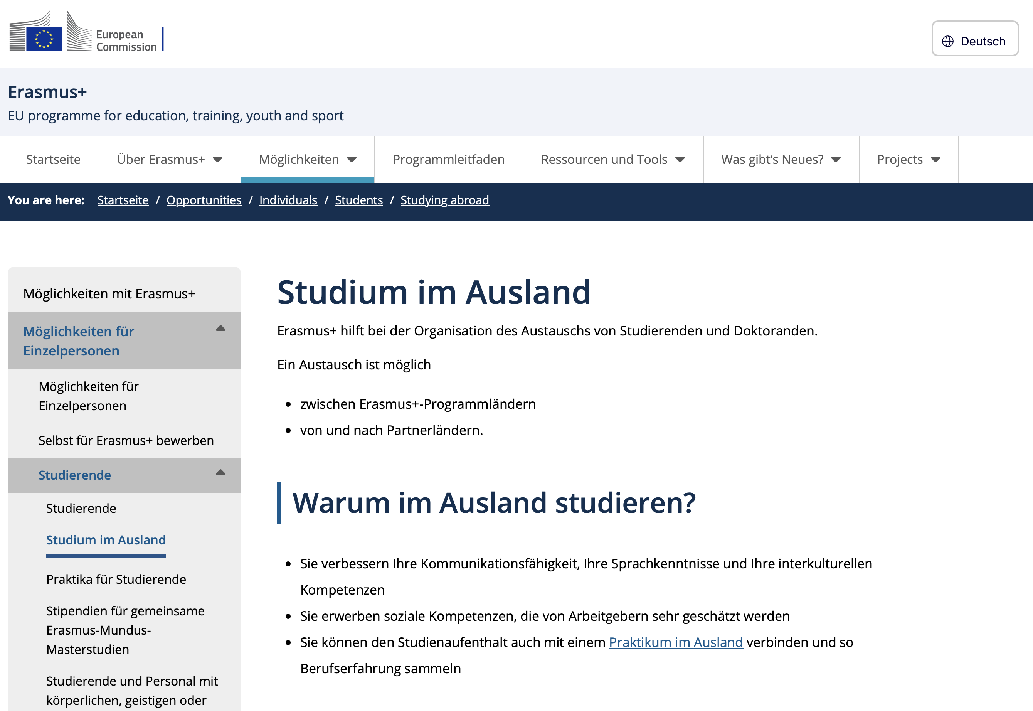The image size is (1033, 711).
Task: Follow the Individuals breadcrumb link
Action: point(288,200)
